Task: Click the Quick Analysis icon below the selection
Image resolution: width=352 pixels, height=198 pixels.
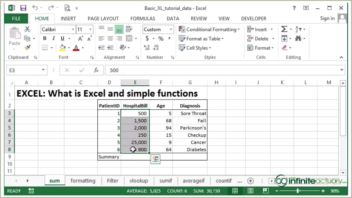Action: 155,159
